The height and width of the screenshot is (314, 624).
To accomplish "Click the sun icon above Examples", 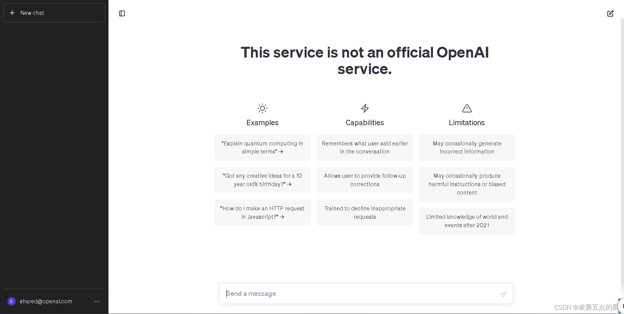I will tap(262, 108).
